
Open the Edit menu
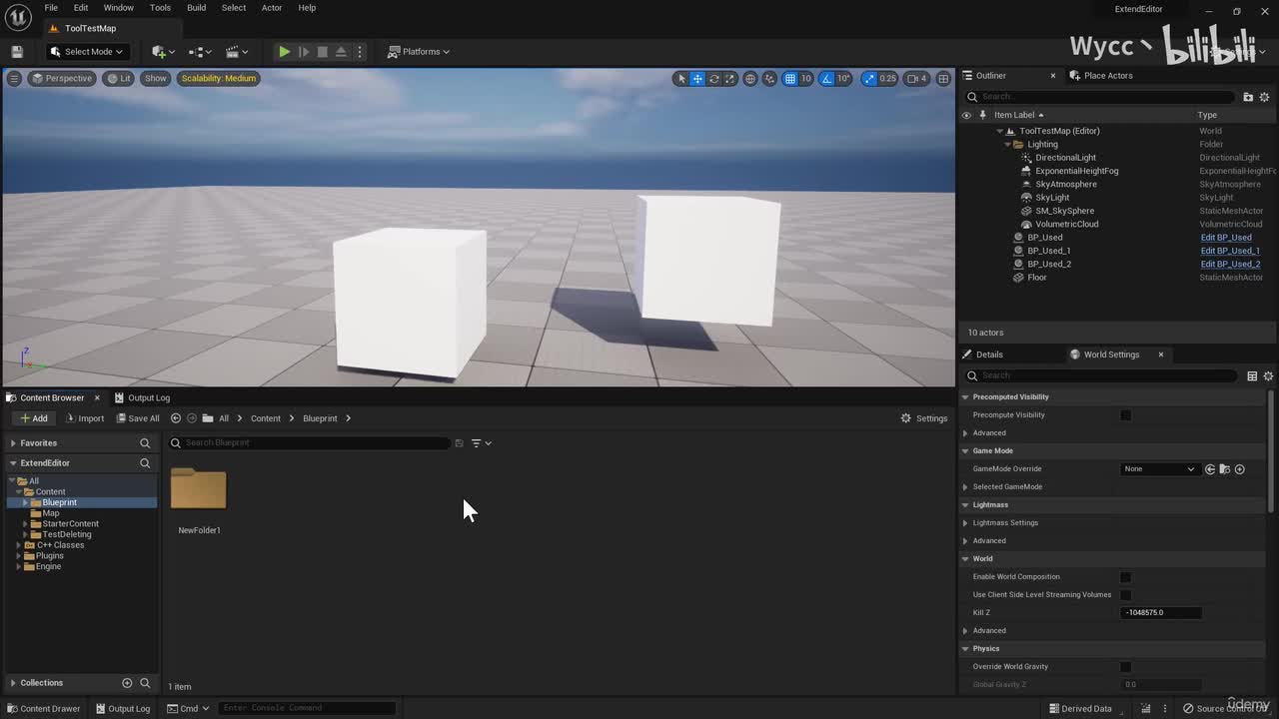(x=80, y=8)
